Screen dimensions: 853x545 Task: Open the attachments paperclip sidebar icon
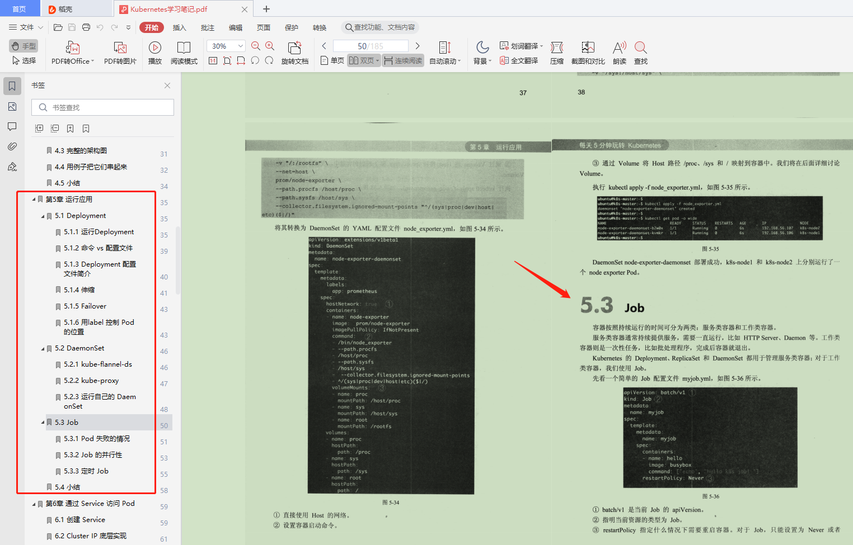(x=12, y=146)
